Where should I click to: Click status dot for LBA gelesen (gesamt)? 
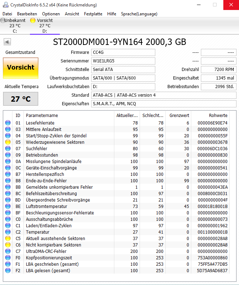coord(8,270)
